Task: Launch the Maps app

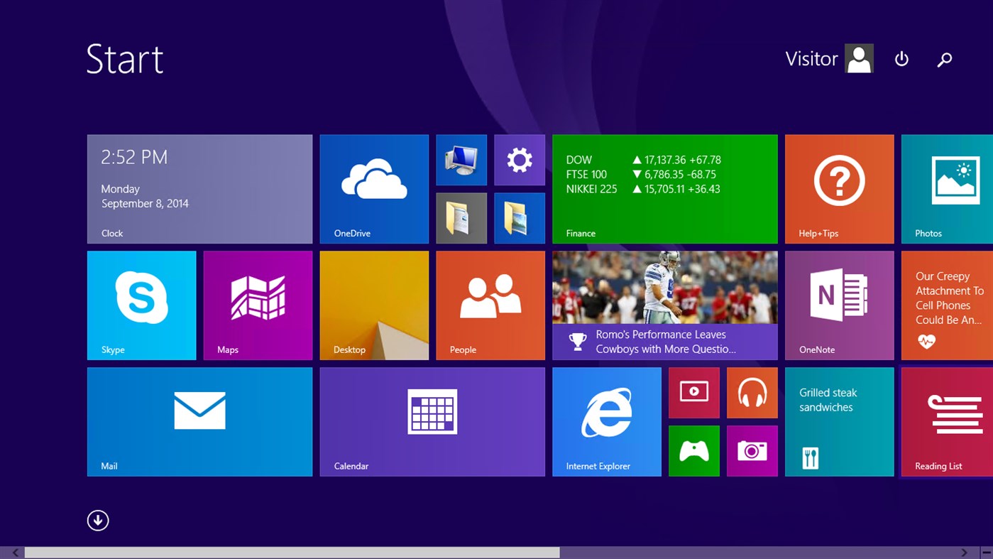Action: 258,305
